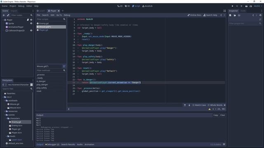Collapse the scenes folder
The height and width of the screenshot is (148, 264).
(5, 115)
